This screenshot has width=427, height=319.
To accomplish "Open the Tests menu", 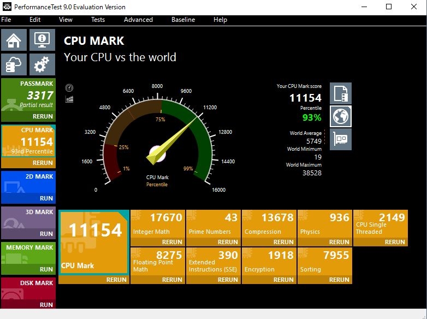I will click(98, 20).
